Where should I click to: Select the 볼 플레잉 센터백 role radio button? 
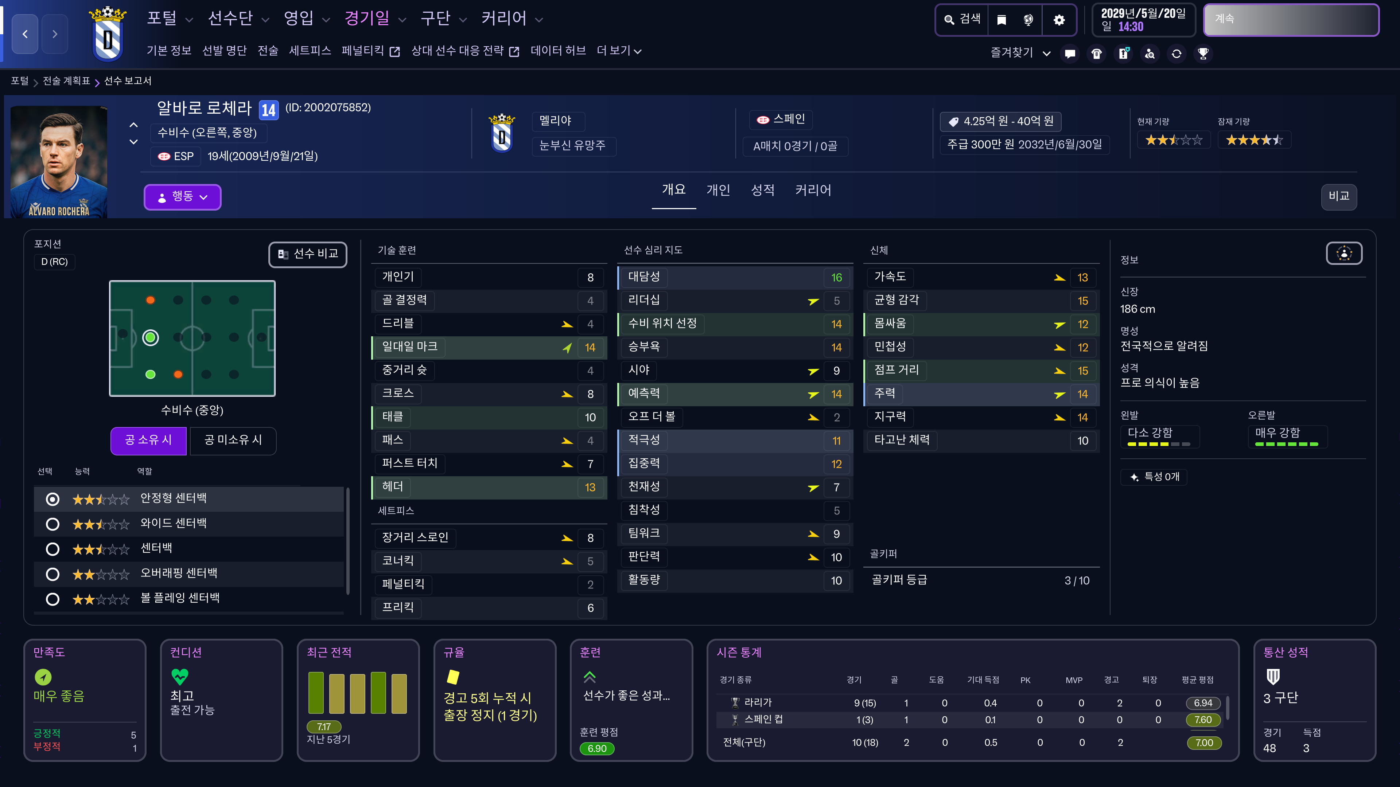(x=53, y=599)
